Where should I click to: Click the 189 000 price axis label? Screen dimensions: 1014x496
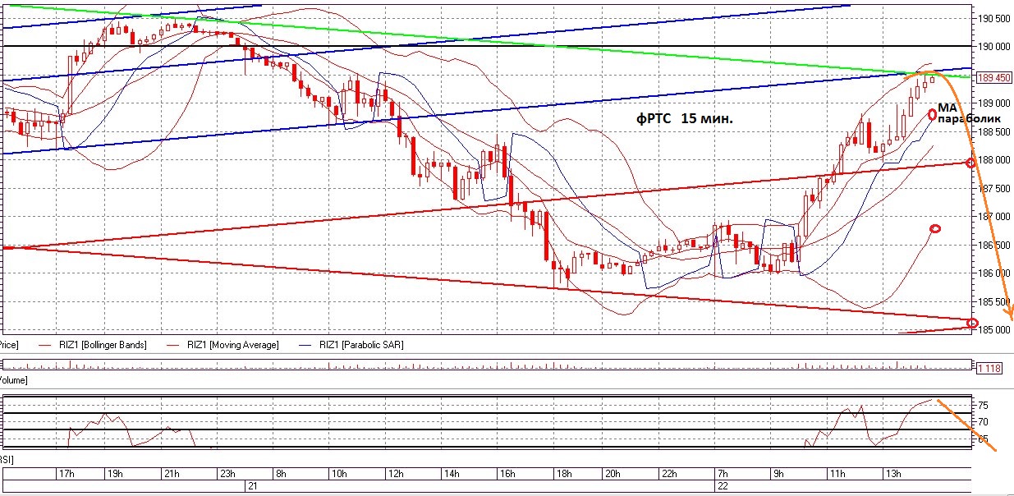(994, 103)
